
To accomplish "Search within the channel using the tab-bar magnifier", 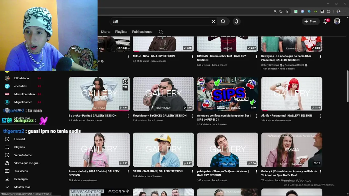I will click(x=161, y=32).
